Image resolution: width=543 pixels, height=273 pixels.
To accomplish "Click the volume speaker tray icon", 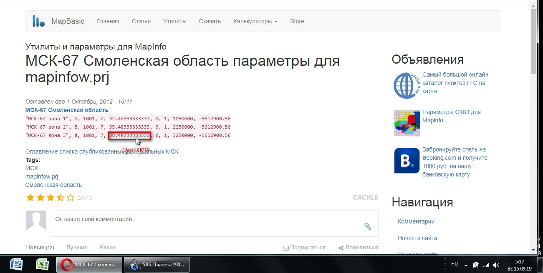I will (496, 265).
